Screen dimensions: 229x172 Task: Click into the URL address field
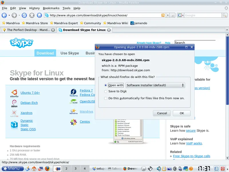click(x=104, y=15)
